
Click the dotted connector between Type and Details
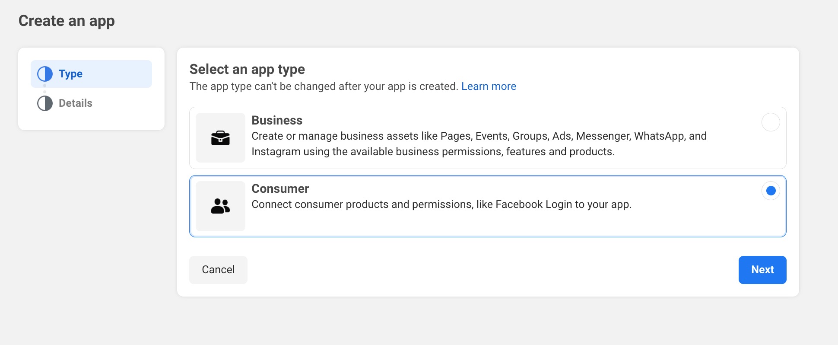pyautogui.click(x=44, y=89)
